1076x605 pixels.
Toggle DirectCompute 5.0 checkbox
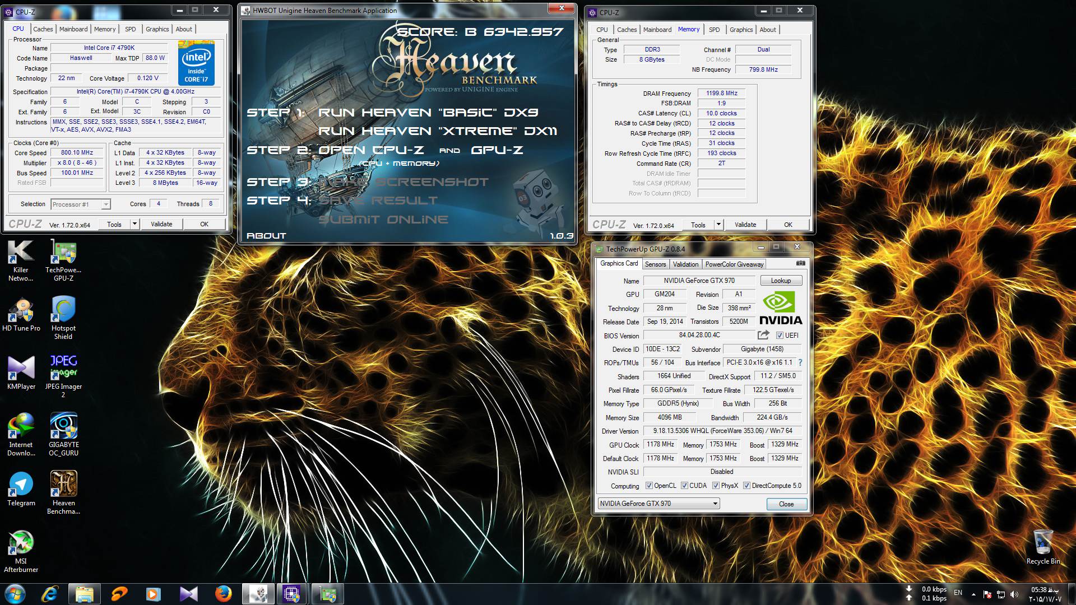pyautogui.click(x=746, y=486)
